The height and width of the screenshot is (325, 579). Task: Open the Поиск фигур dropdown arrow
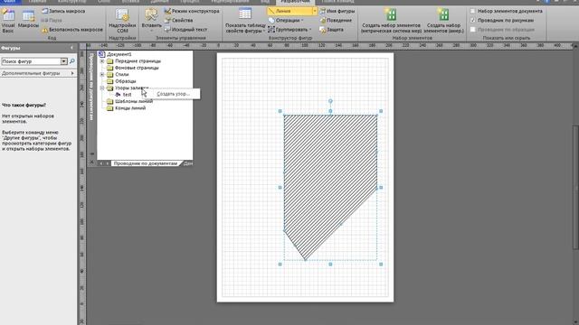pos(64,61)
